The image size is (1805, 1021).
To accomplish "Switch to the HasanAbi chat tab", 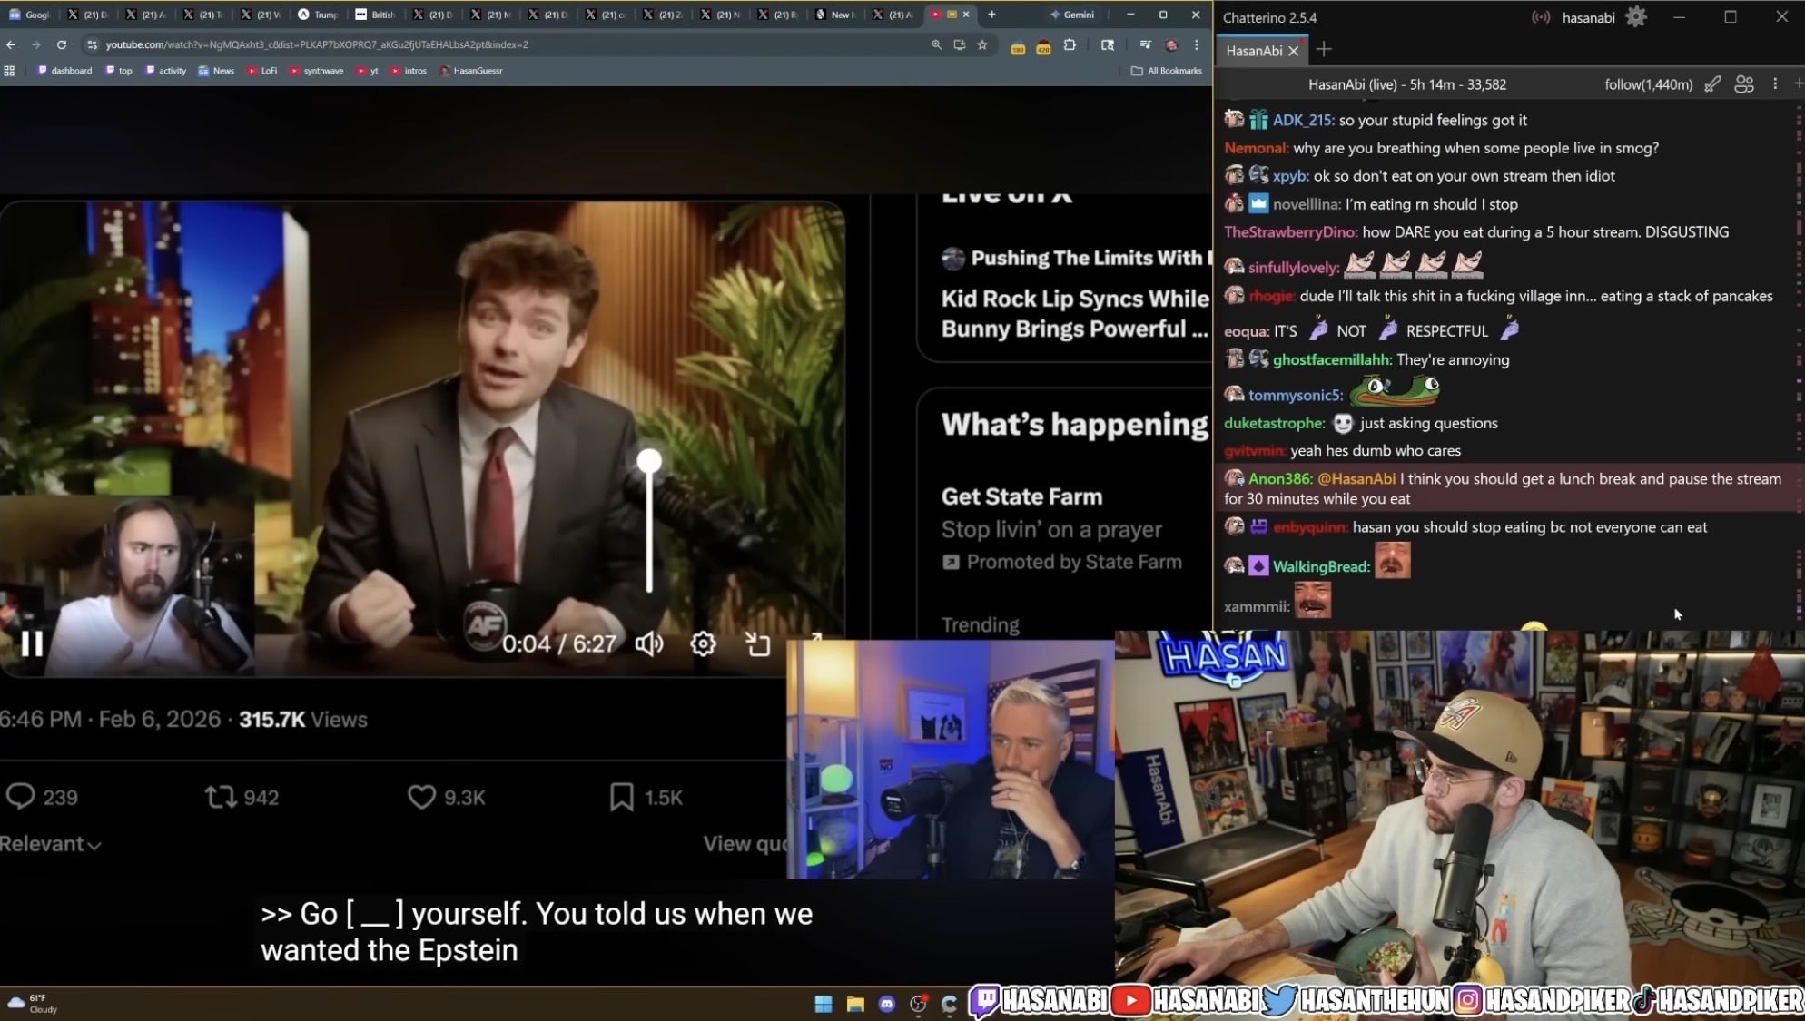I will (1254, 51).
